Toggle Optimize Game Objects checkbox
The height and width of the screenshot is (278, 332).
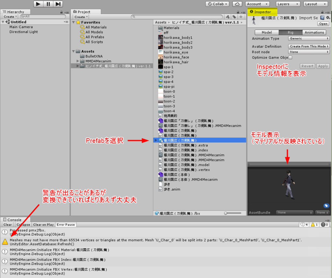pos(290,58)
